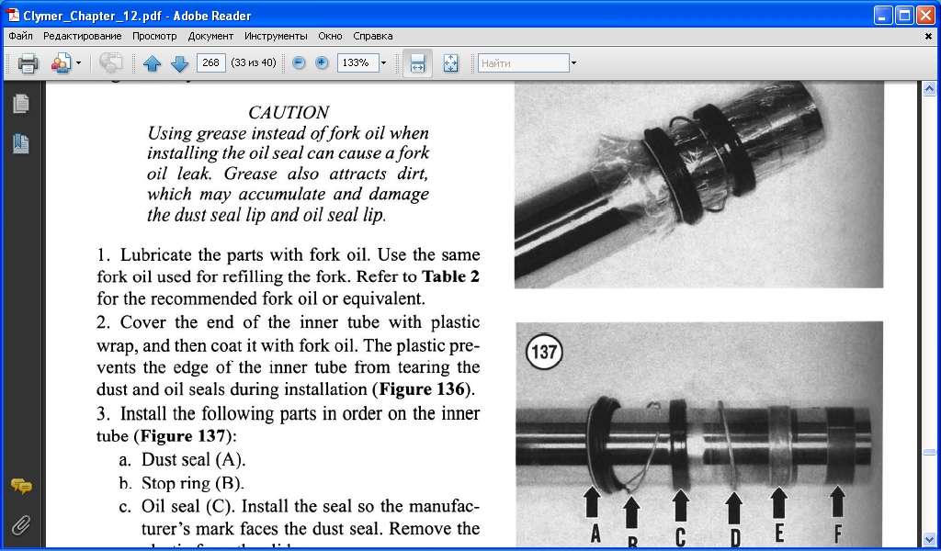Image resolution: width=941 pixels, height=551 pixels.
Task: Go to the next page arrow
Action: tap(179, 63)
